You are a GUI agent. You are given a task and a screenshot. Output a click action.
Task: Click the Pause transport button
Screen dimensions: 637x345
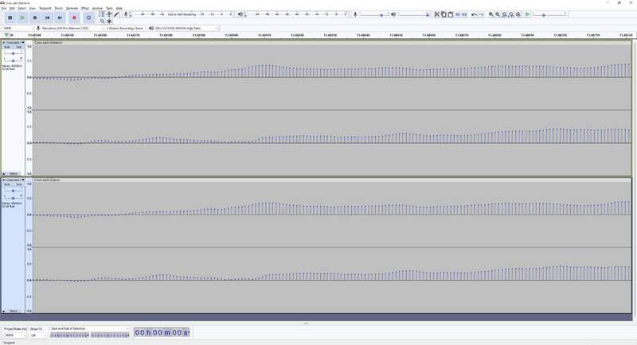coord(10,17)
